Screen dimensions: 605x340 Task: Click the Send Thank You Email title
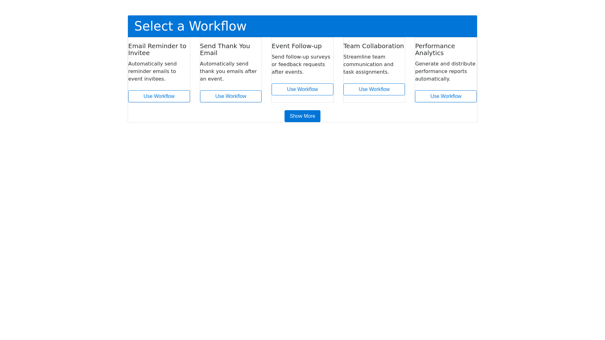225,49
